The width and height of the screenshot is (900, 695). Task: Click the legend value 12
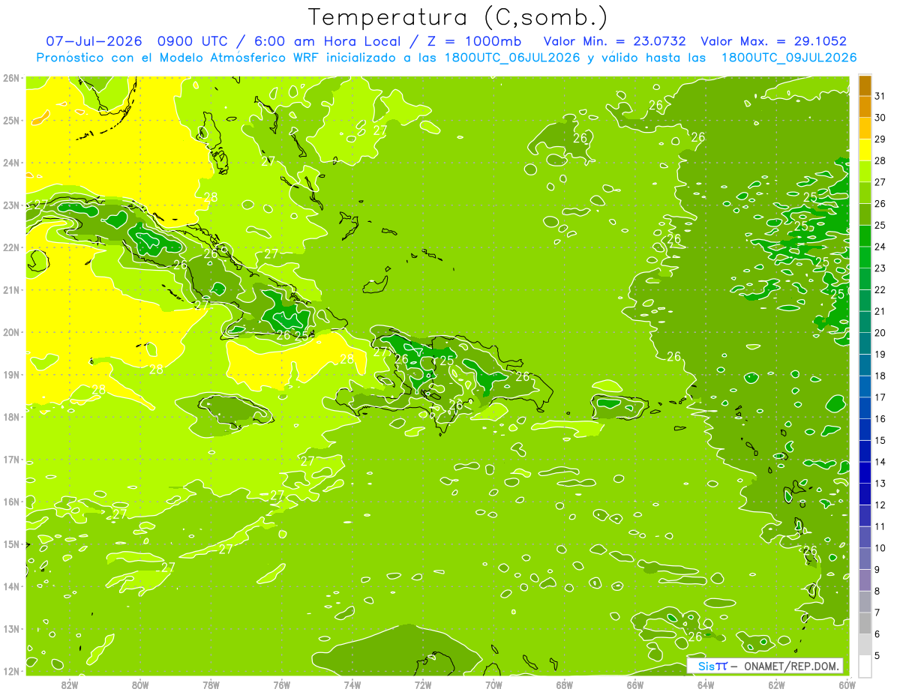pyautogui.click(x=880, y=505)
